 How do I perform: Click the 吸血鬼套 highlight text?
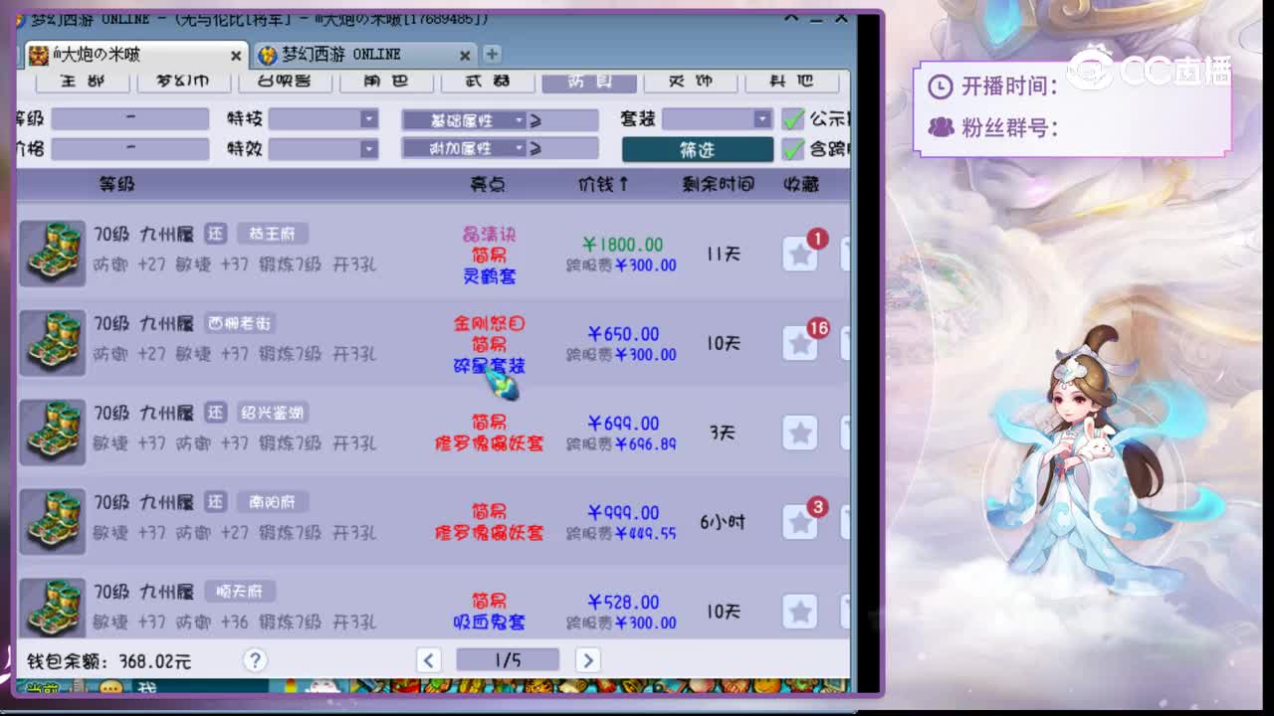[x=489, y=623]
